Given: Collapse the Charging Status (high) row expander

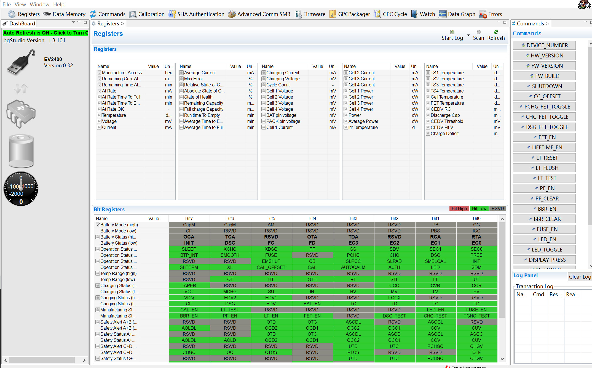Looking at the screenshot, I should (x=98, y=285).
